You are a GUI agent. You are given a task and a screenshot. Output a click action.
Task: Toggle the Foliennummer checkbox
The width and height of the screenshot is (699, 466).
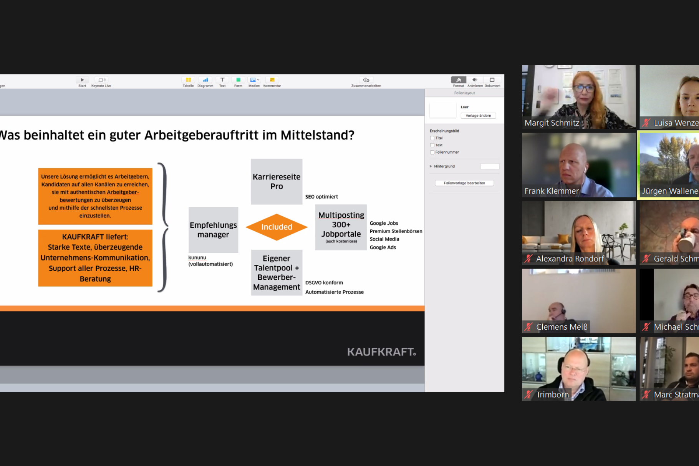coord(432,153)
